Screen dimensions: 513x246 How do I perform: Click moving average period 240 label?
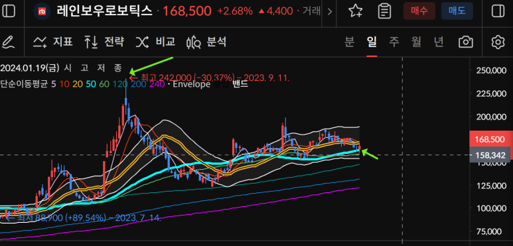click(157, 84)
